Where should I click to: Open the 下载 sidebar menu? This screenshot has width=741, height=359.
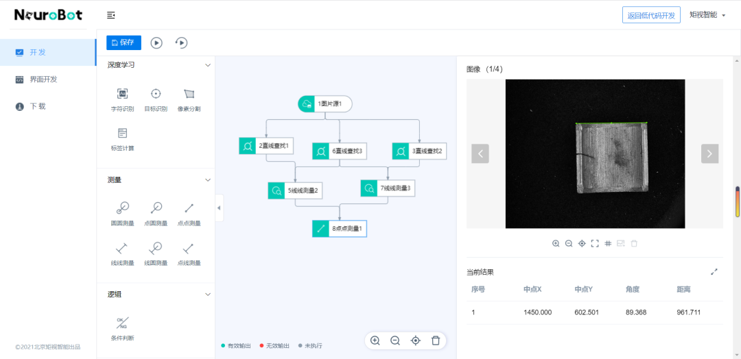tap(37, 106)
